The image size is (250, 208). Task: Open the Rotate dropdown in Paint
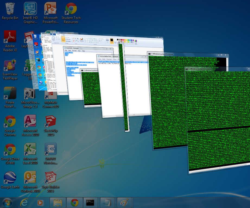[69, 41]
